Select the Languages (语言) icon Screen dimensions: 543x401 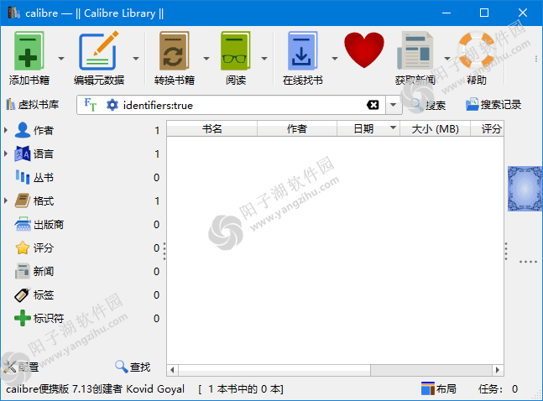tap(23, 154)
